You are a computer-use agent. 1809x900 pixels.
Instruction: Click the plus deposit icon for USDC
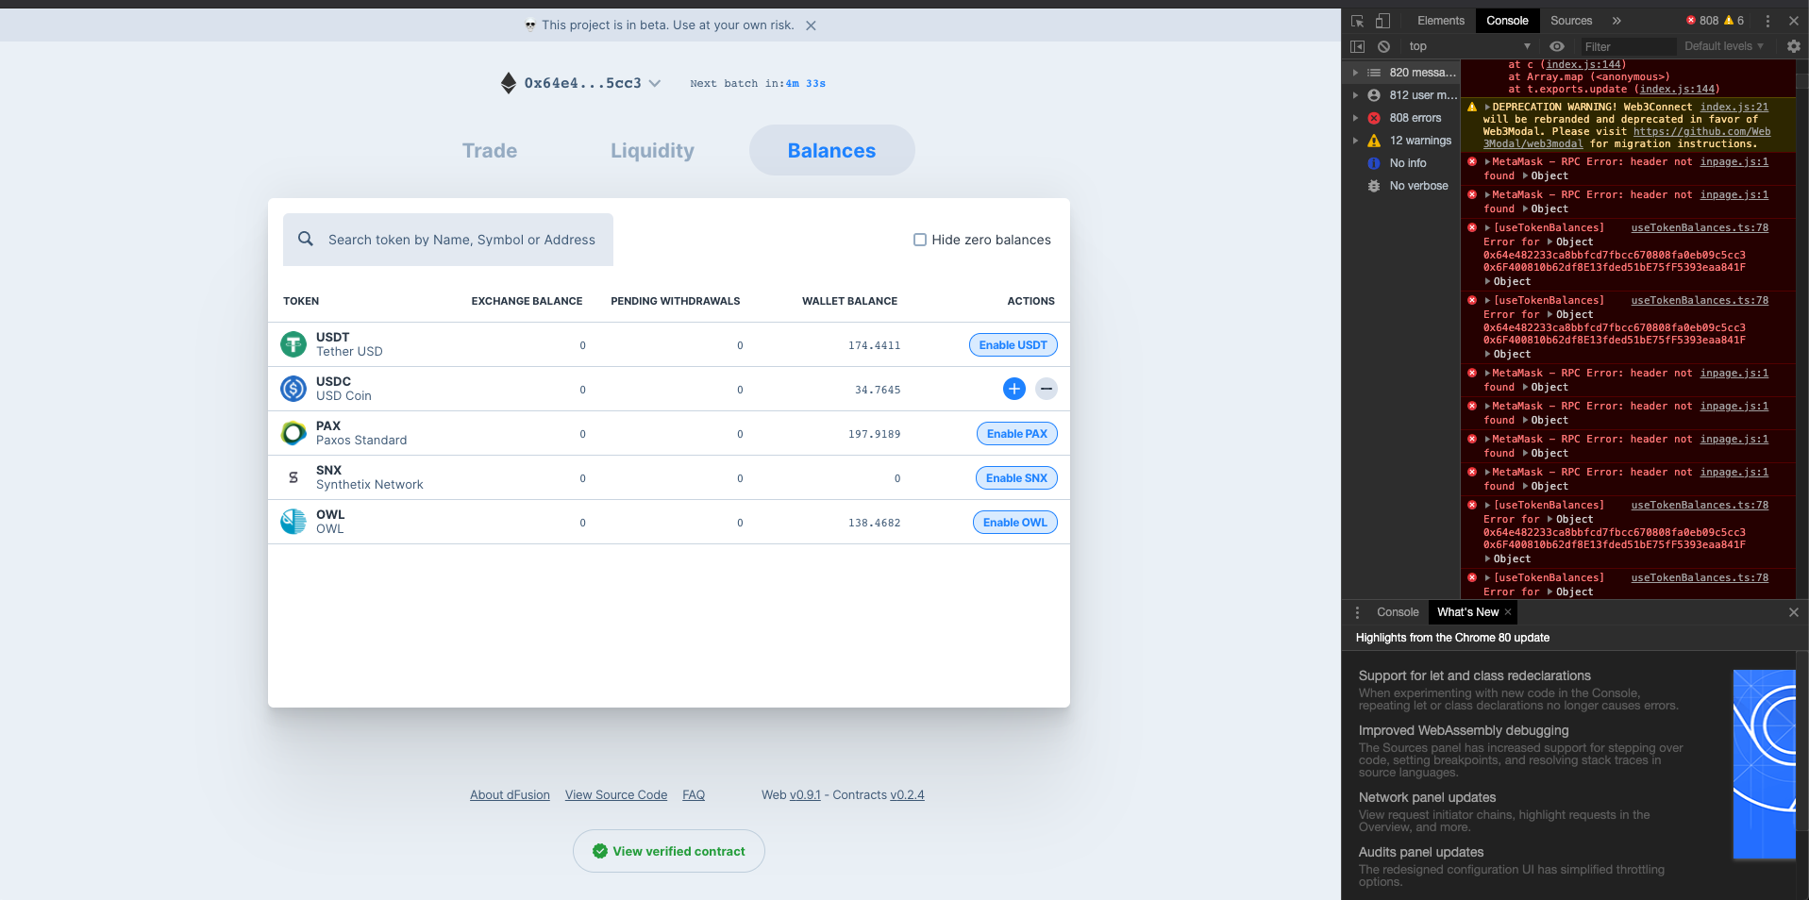coord(1013,389)
